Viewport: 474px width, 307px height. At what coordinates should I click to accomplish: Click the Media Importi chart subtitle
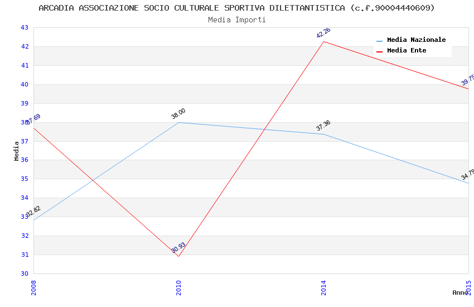pyautogui.click(x=237, y=20)
